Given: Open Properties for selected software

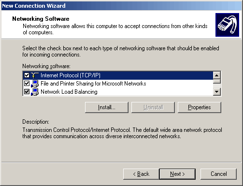Looking at the screenshot, I should 200,107.
